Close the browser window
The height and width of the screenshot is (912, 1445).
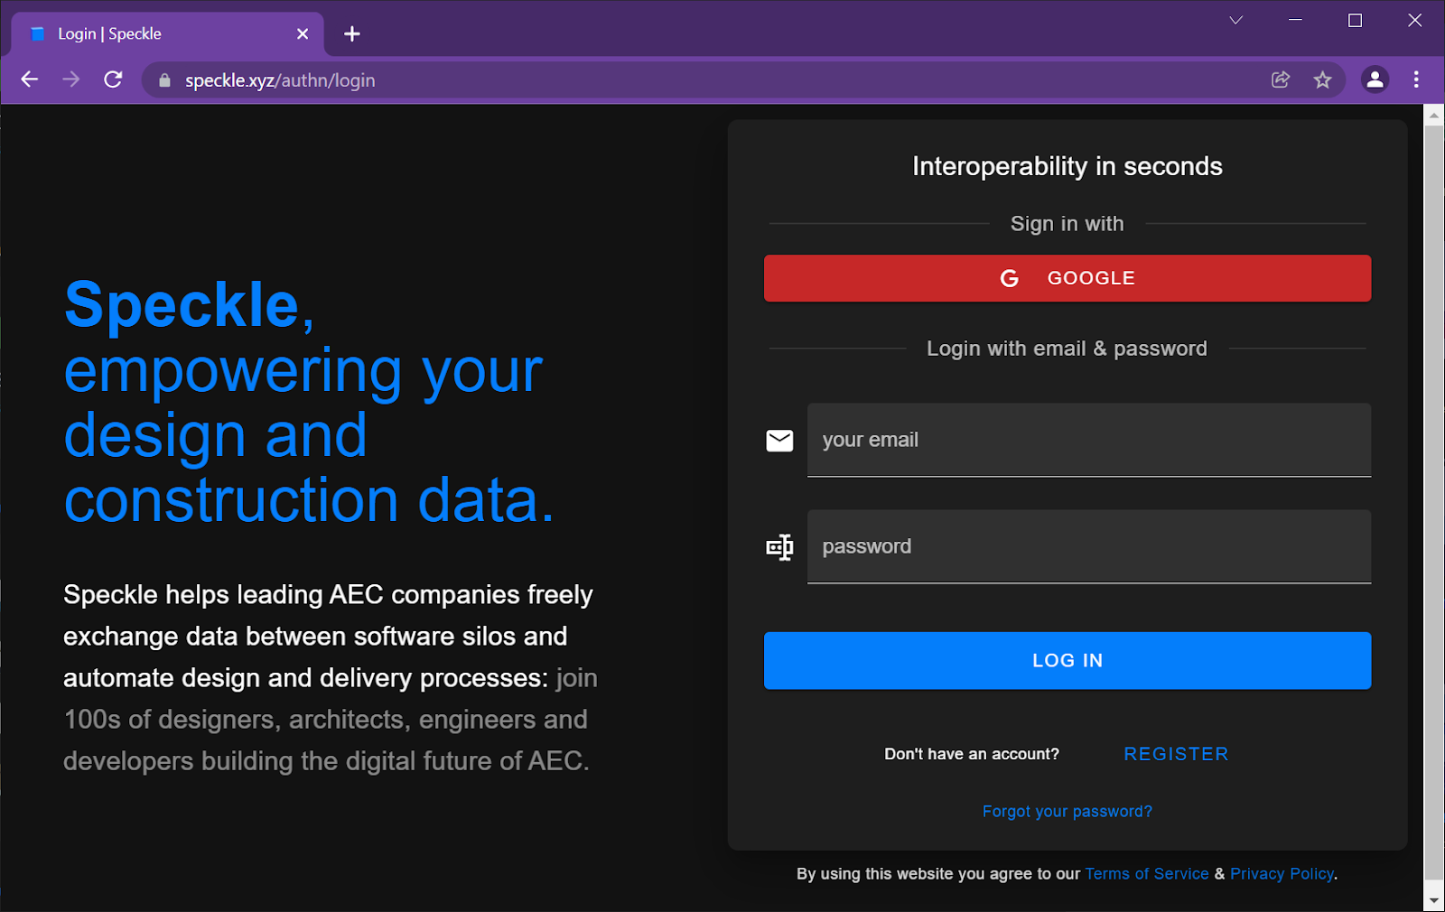[x=1414, y=20]
